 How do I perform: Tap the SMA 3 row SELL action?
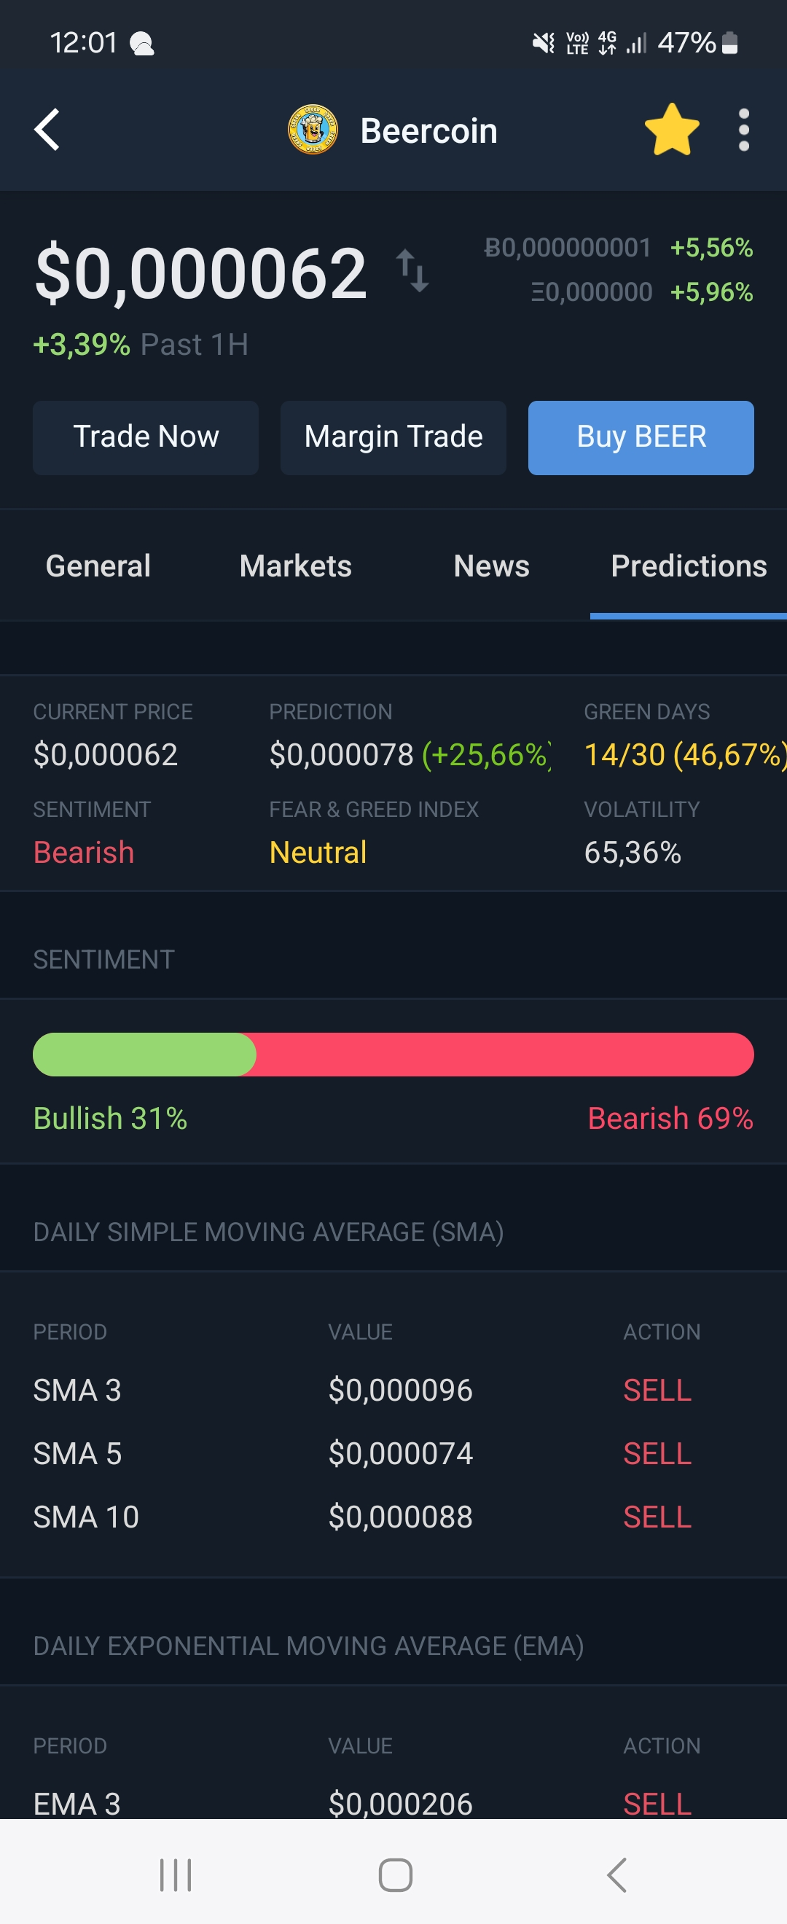(657, 1390)
